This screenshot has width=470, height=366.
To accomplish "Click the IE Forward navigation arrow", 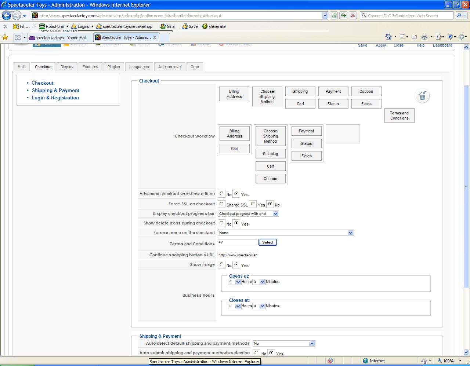I will coord(17,15).
